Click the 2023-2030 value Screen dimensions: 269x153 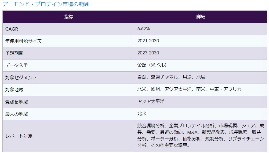[x=148, y=53]
